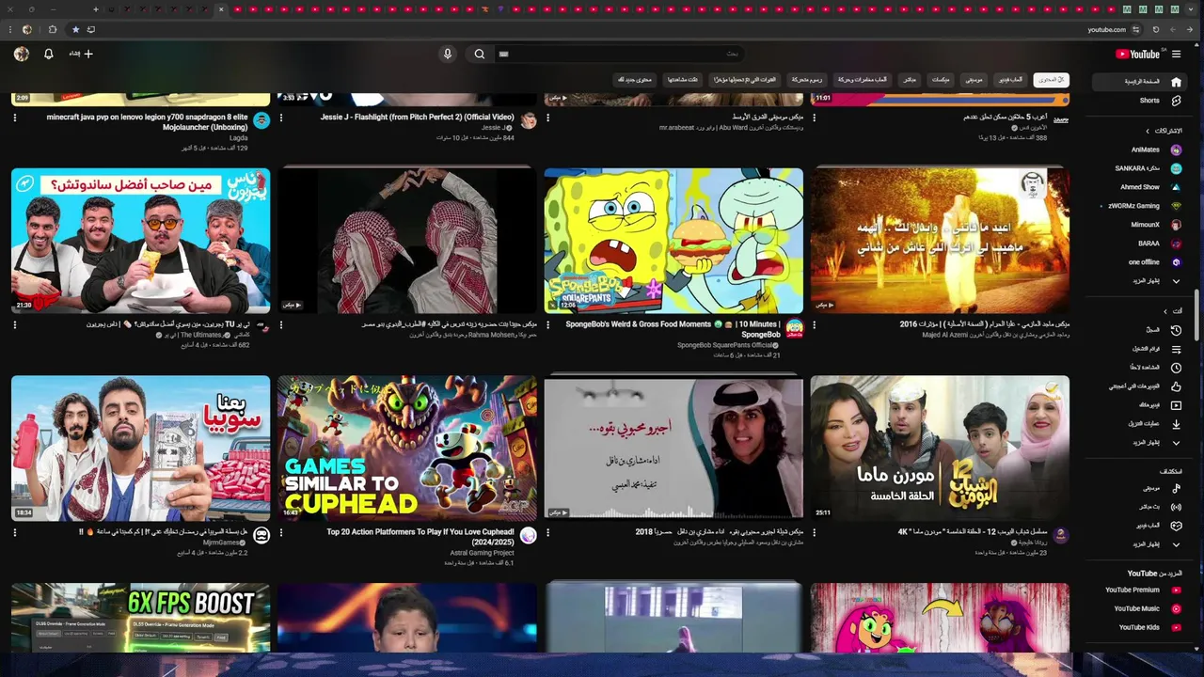The height and width of the screenshot is (677, 1204).
Task: Open the account avatar menu in YouTube header
Action: coord(22,55)
